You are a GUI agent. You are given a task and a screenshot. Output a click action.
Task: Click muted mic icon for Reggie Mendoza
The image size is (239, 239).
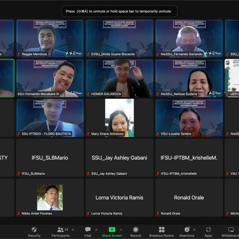[19, 54]
